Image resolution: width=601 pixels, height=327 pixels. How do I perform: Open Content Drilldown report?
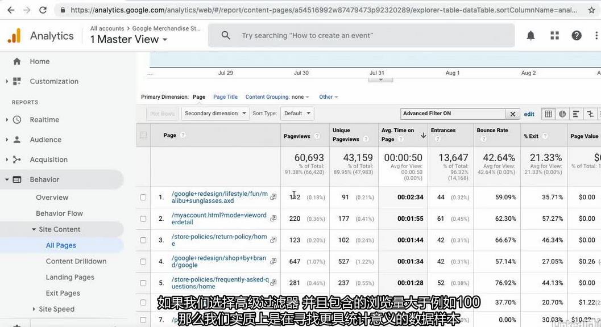(x=76, y=261)
